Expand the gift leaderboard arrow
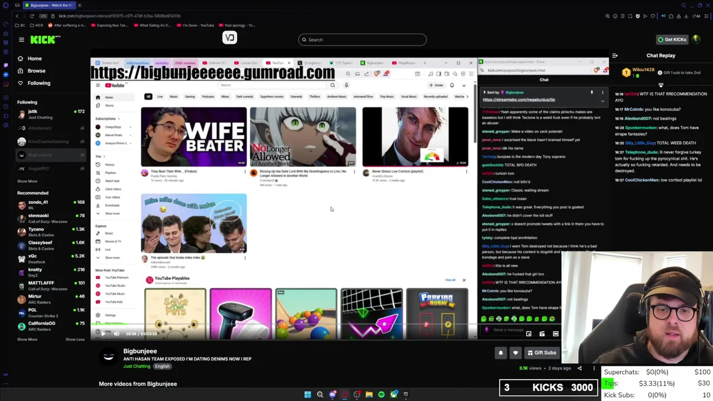The width and height of the screenshot is (713, 401). coord(661,85)
